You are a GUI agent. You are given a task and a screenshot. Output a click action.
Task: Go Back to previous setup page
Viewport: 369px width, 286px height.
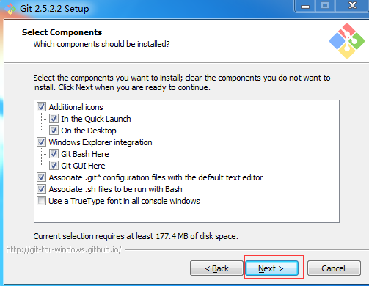216,268
